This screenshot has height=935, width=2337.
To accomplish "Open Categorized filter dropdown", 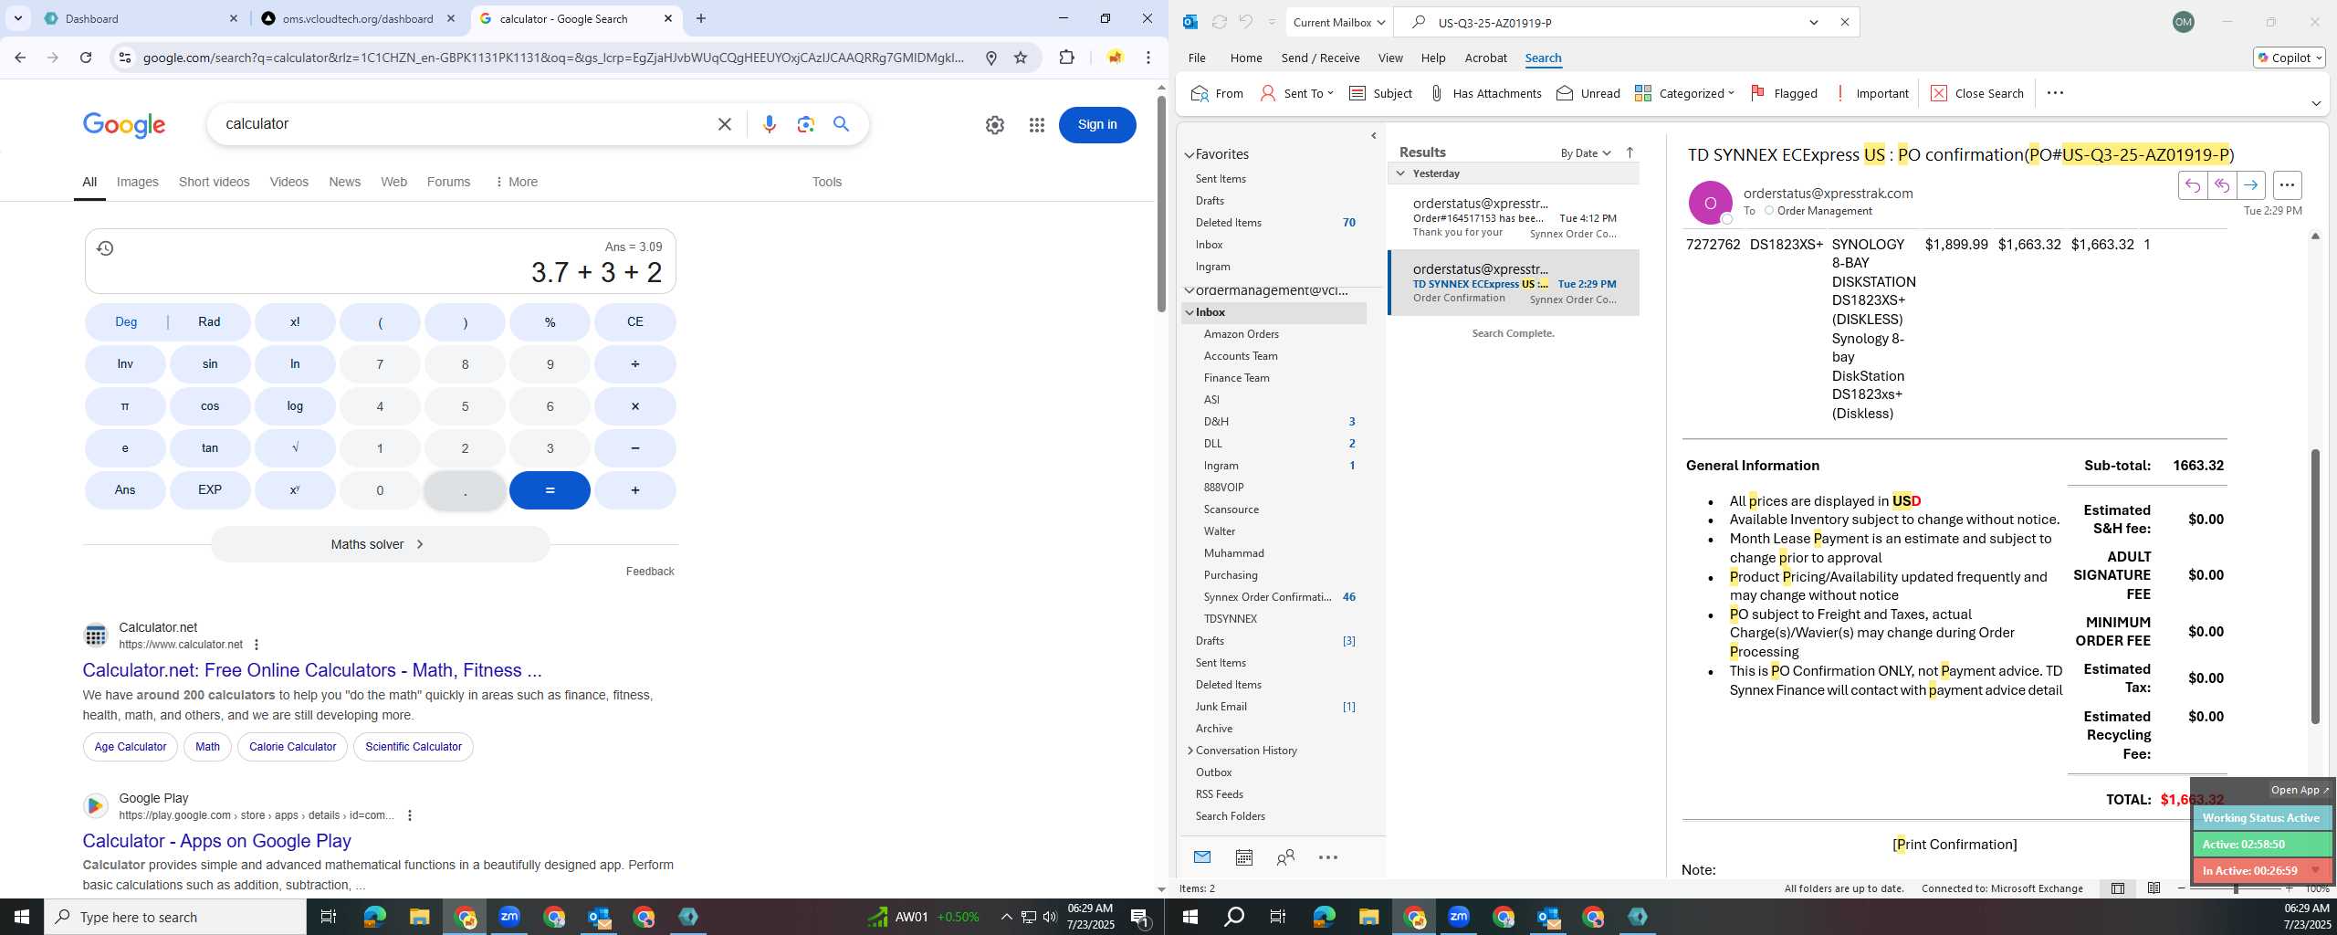I will [x=1684, y=93].
